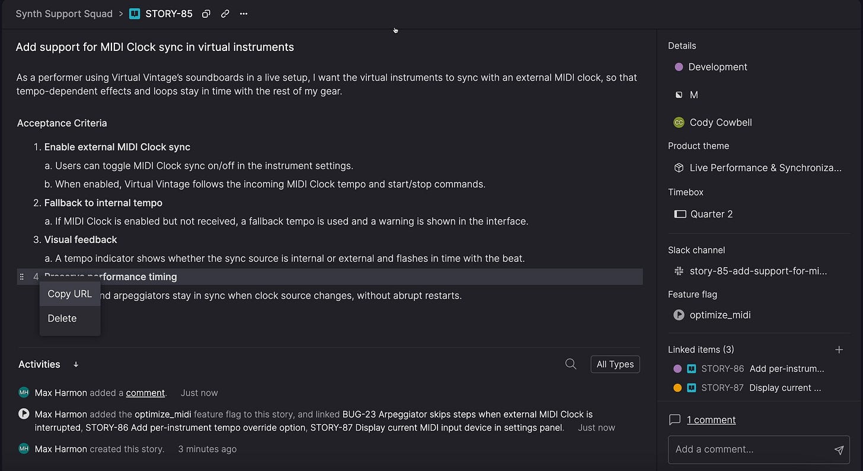Copy story link using the chain icon
This screenshot has height=471, width=863.
click(x=225, y=14)
